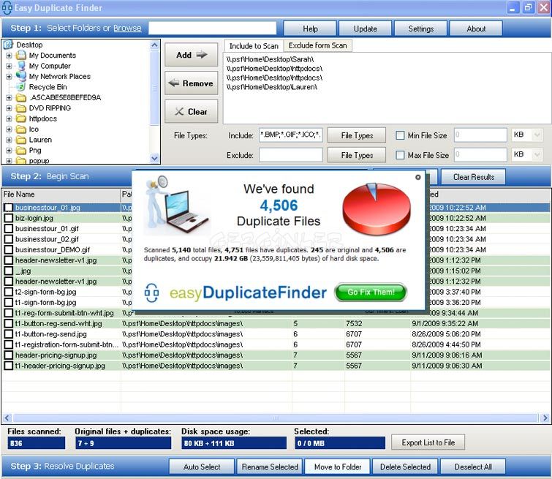Viewport: 552px width, 479px height.
Task: Click the Include row File Types button
Action: (357, 135)
